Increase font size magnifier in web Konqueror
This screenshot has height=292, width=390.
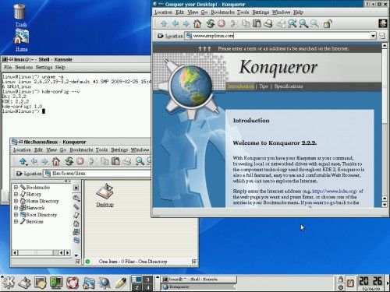[303, 24]
